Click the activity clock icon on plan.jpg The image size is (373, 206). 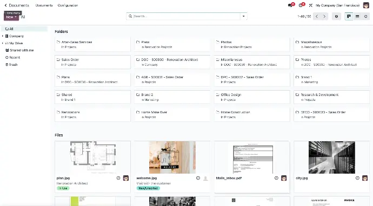[118, 178]
